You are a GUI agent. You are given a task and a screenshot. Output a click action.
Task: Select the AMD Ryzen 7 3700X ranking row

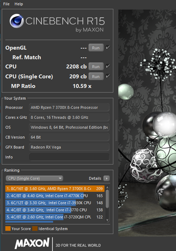[55, 189]
